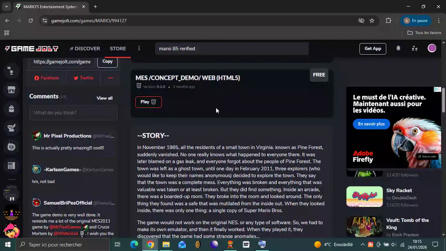Open the chat sidebar icon

[x=11, y=147]
